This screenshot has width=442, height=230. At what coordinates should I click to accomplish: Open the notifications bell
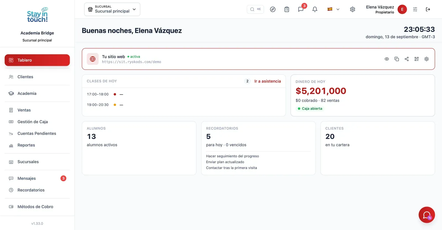coord(315,9)
